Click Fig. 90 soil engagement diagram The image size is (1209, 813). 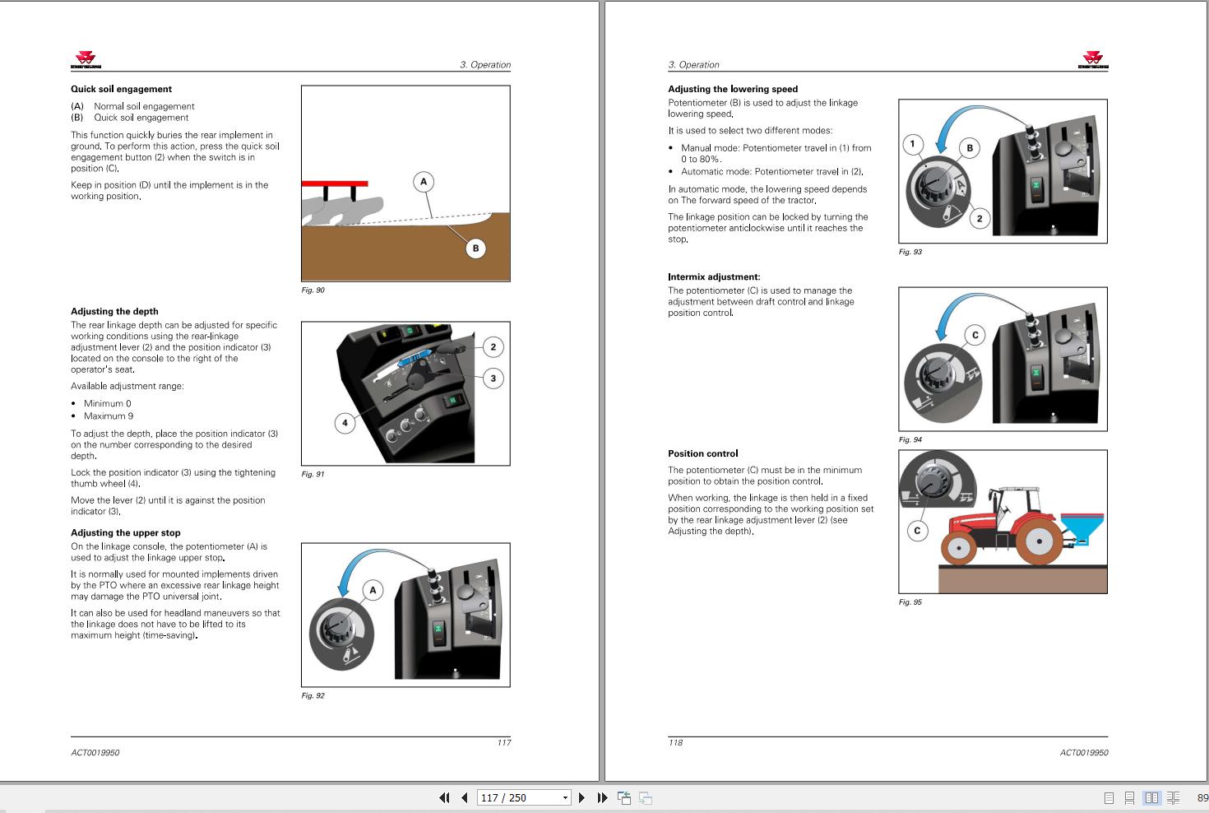click(x=405, y=184)
